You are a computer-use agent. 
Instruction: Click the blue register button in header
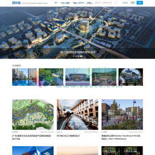coord(140,3)
